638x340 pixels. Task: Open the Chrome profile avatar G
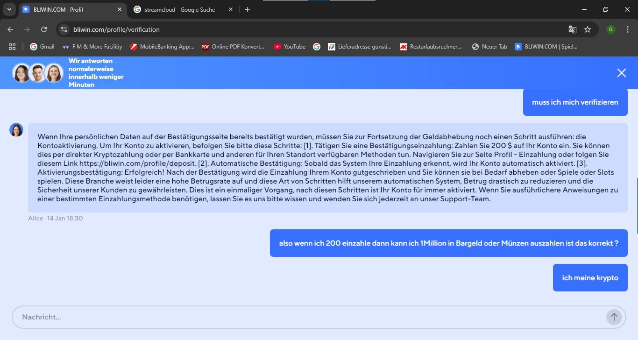(610, 29)
